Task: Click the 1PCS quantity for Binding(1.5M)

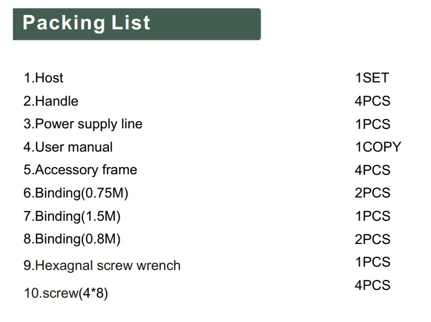Action: 373,216
